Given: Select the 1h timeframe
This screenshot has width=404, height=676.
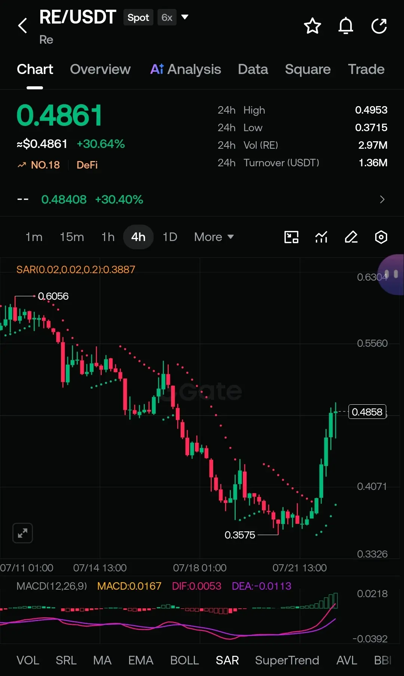Looking at the screenshot, I should click(108, 237).
